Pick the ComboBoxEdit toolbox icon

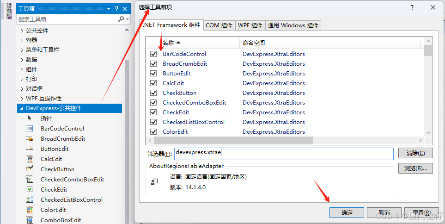pyautogui.click(x=29, y=220)
